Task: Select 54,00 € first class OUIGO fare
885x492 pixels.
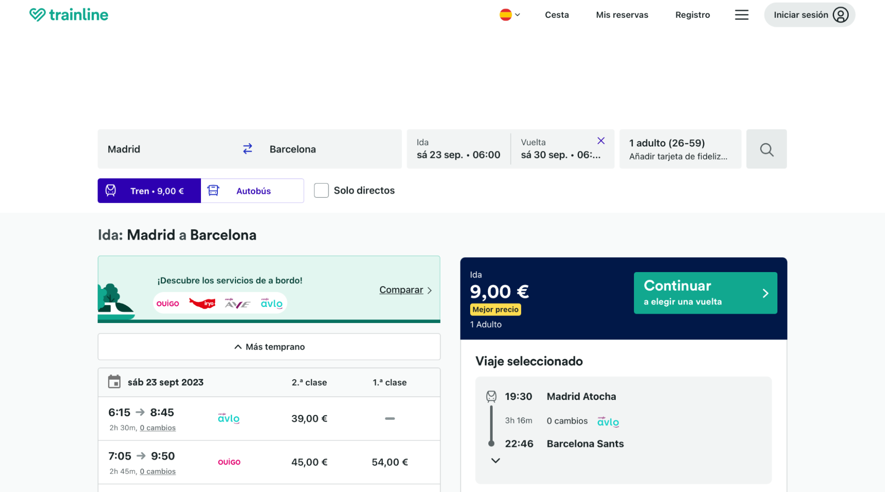Action: click(x=390, y=462)
